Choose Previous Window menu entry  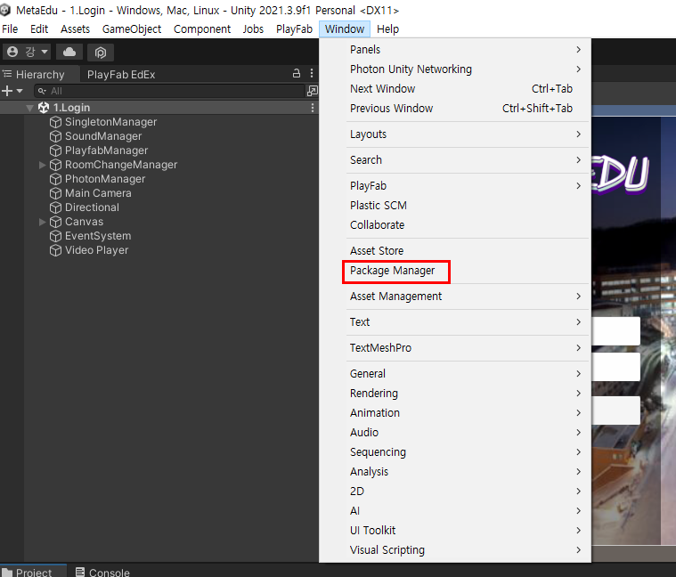tap(455, 108)
